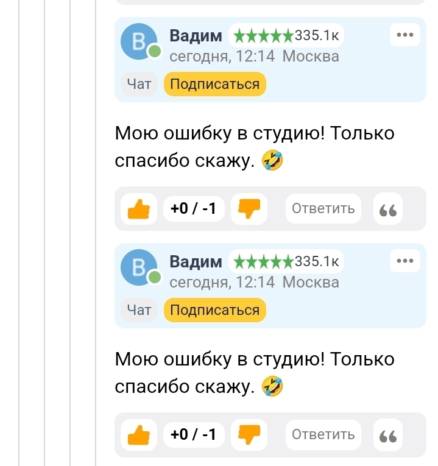Thumbs down the second comment
Viewport: 438px width, 466px height.
249,435
